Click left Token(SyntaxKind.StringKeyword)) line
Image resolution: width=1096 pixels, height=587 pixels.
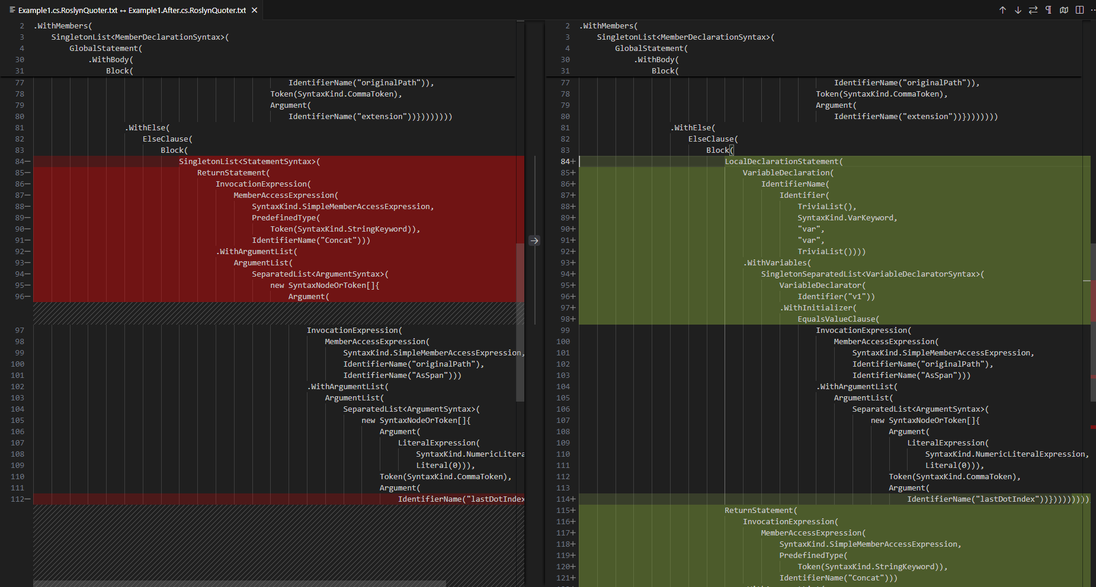pos(345,229)
